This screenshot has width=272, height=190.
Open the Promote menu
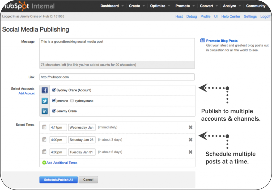tap(183, 6)
